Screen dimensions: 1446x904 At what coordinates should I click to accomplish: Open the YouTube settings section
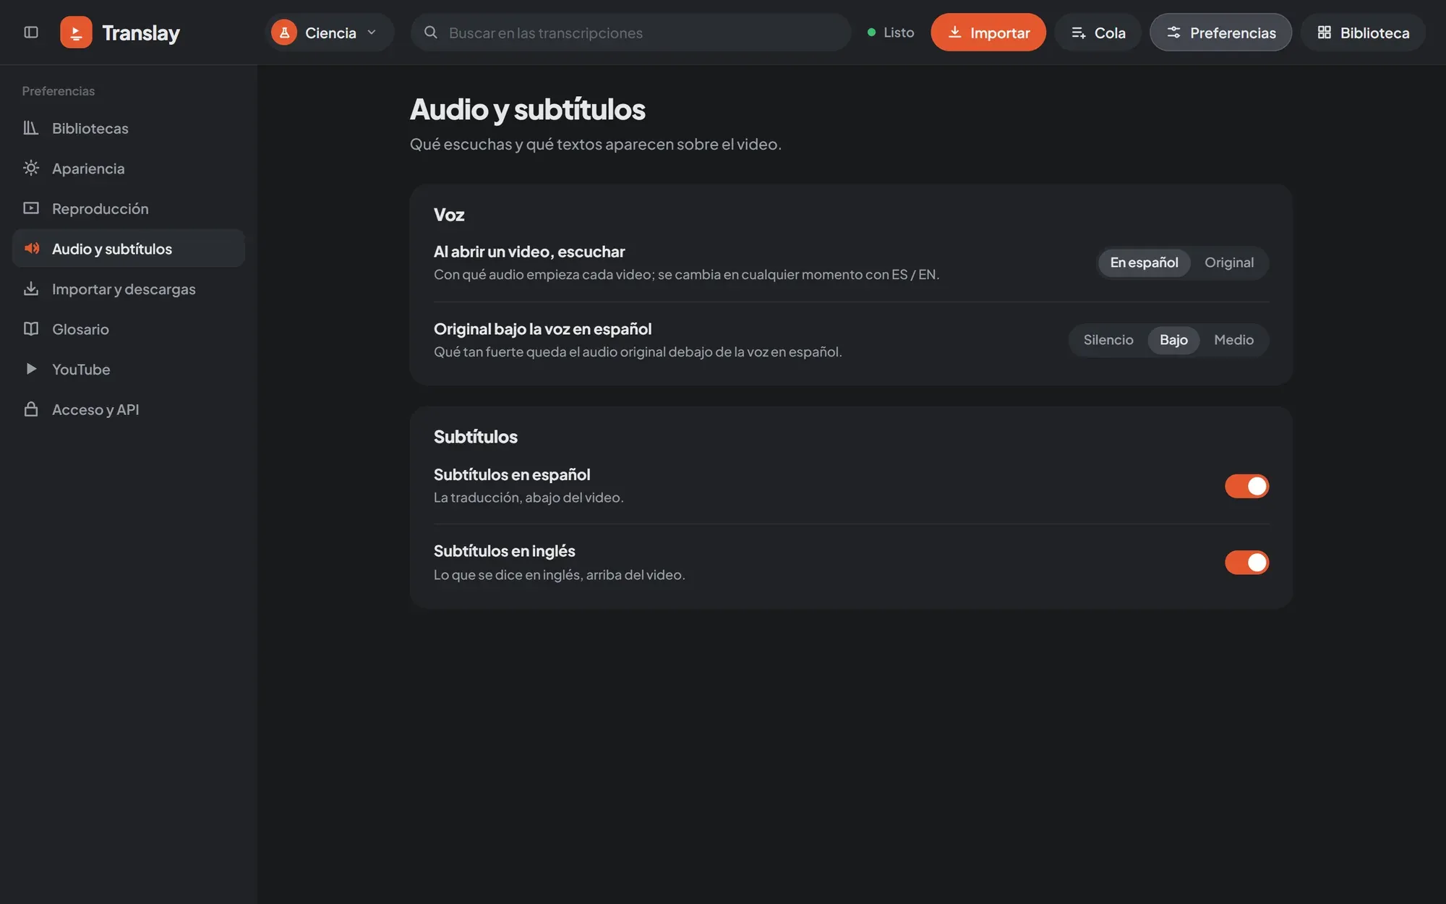129,370
